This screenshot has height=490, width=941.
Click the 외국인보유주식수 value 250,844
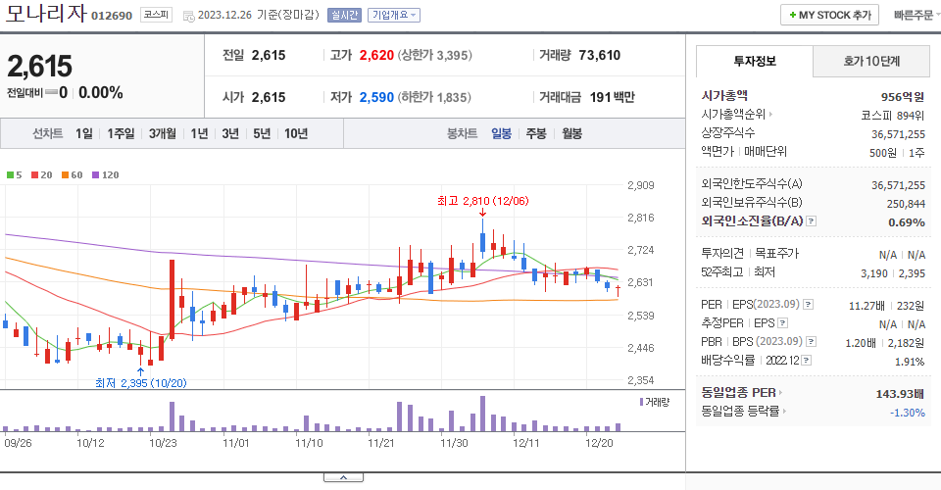click(906, 204)
